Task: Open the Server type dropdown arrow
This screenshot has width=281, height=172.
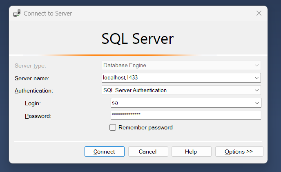Action: coord(256,65)
